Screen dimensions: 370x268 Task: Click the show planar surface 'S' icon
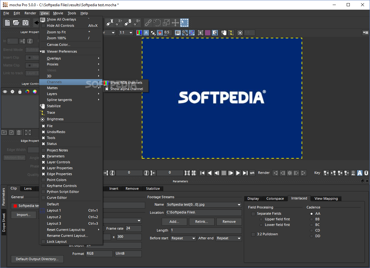[201, 33]
